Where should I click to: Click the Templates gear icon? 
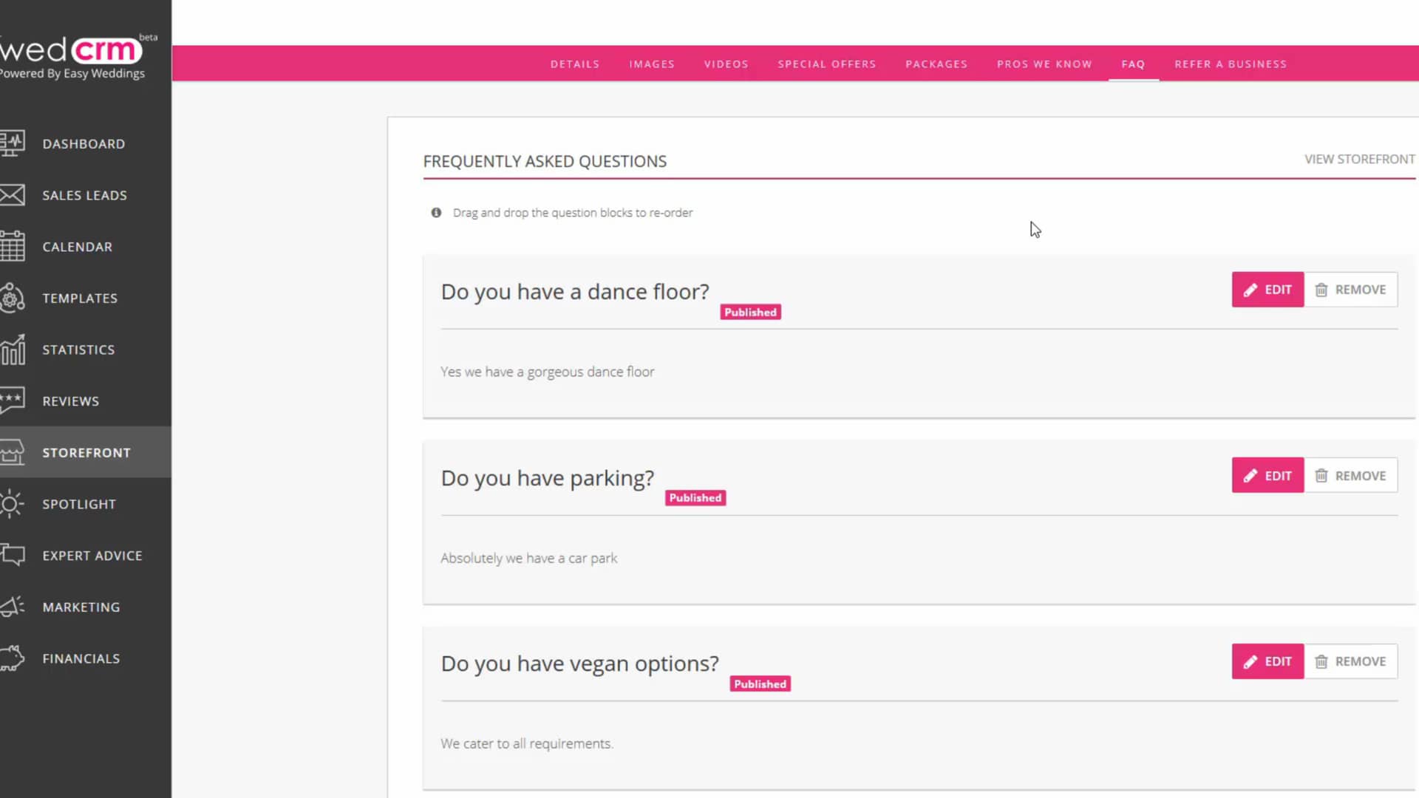coord(15,298)
